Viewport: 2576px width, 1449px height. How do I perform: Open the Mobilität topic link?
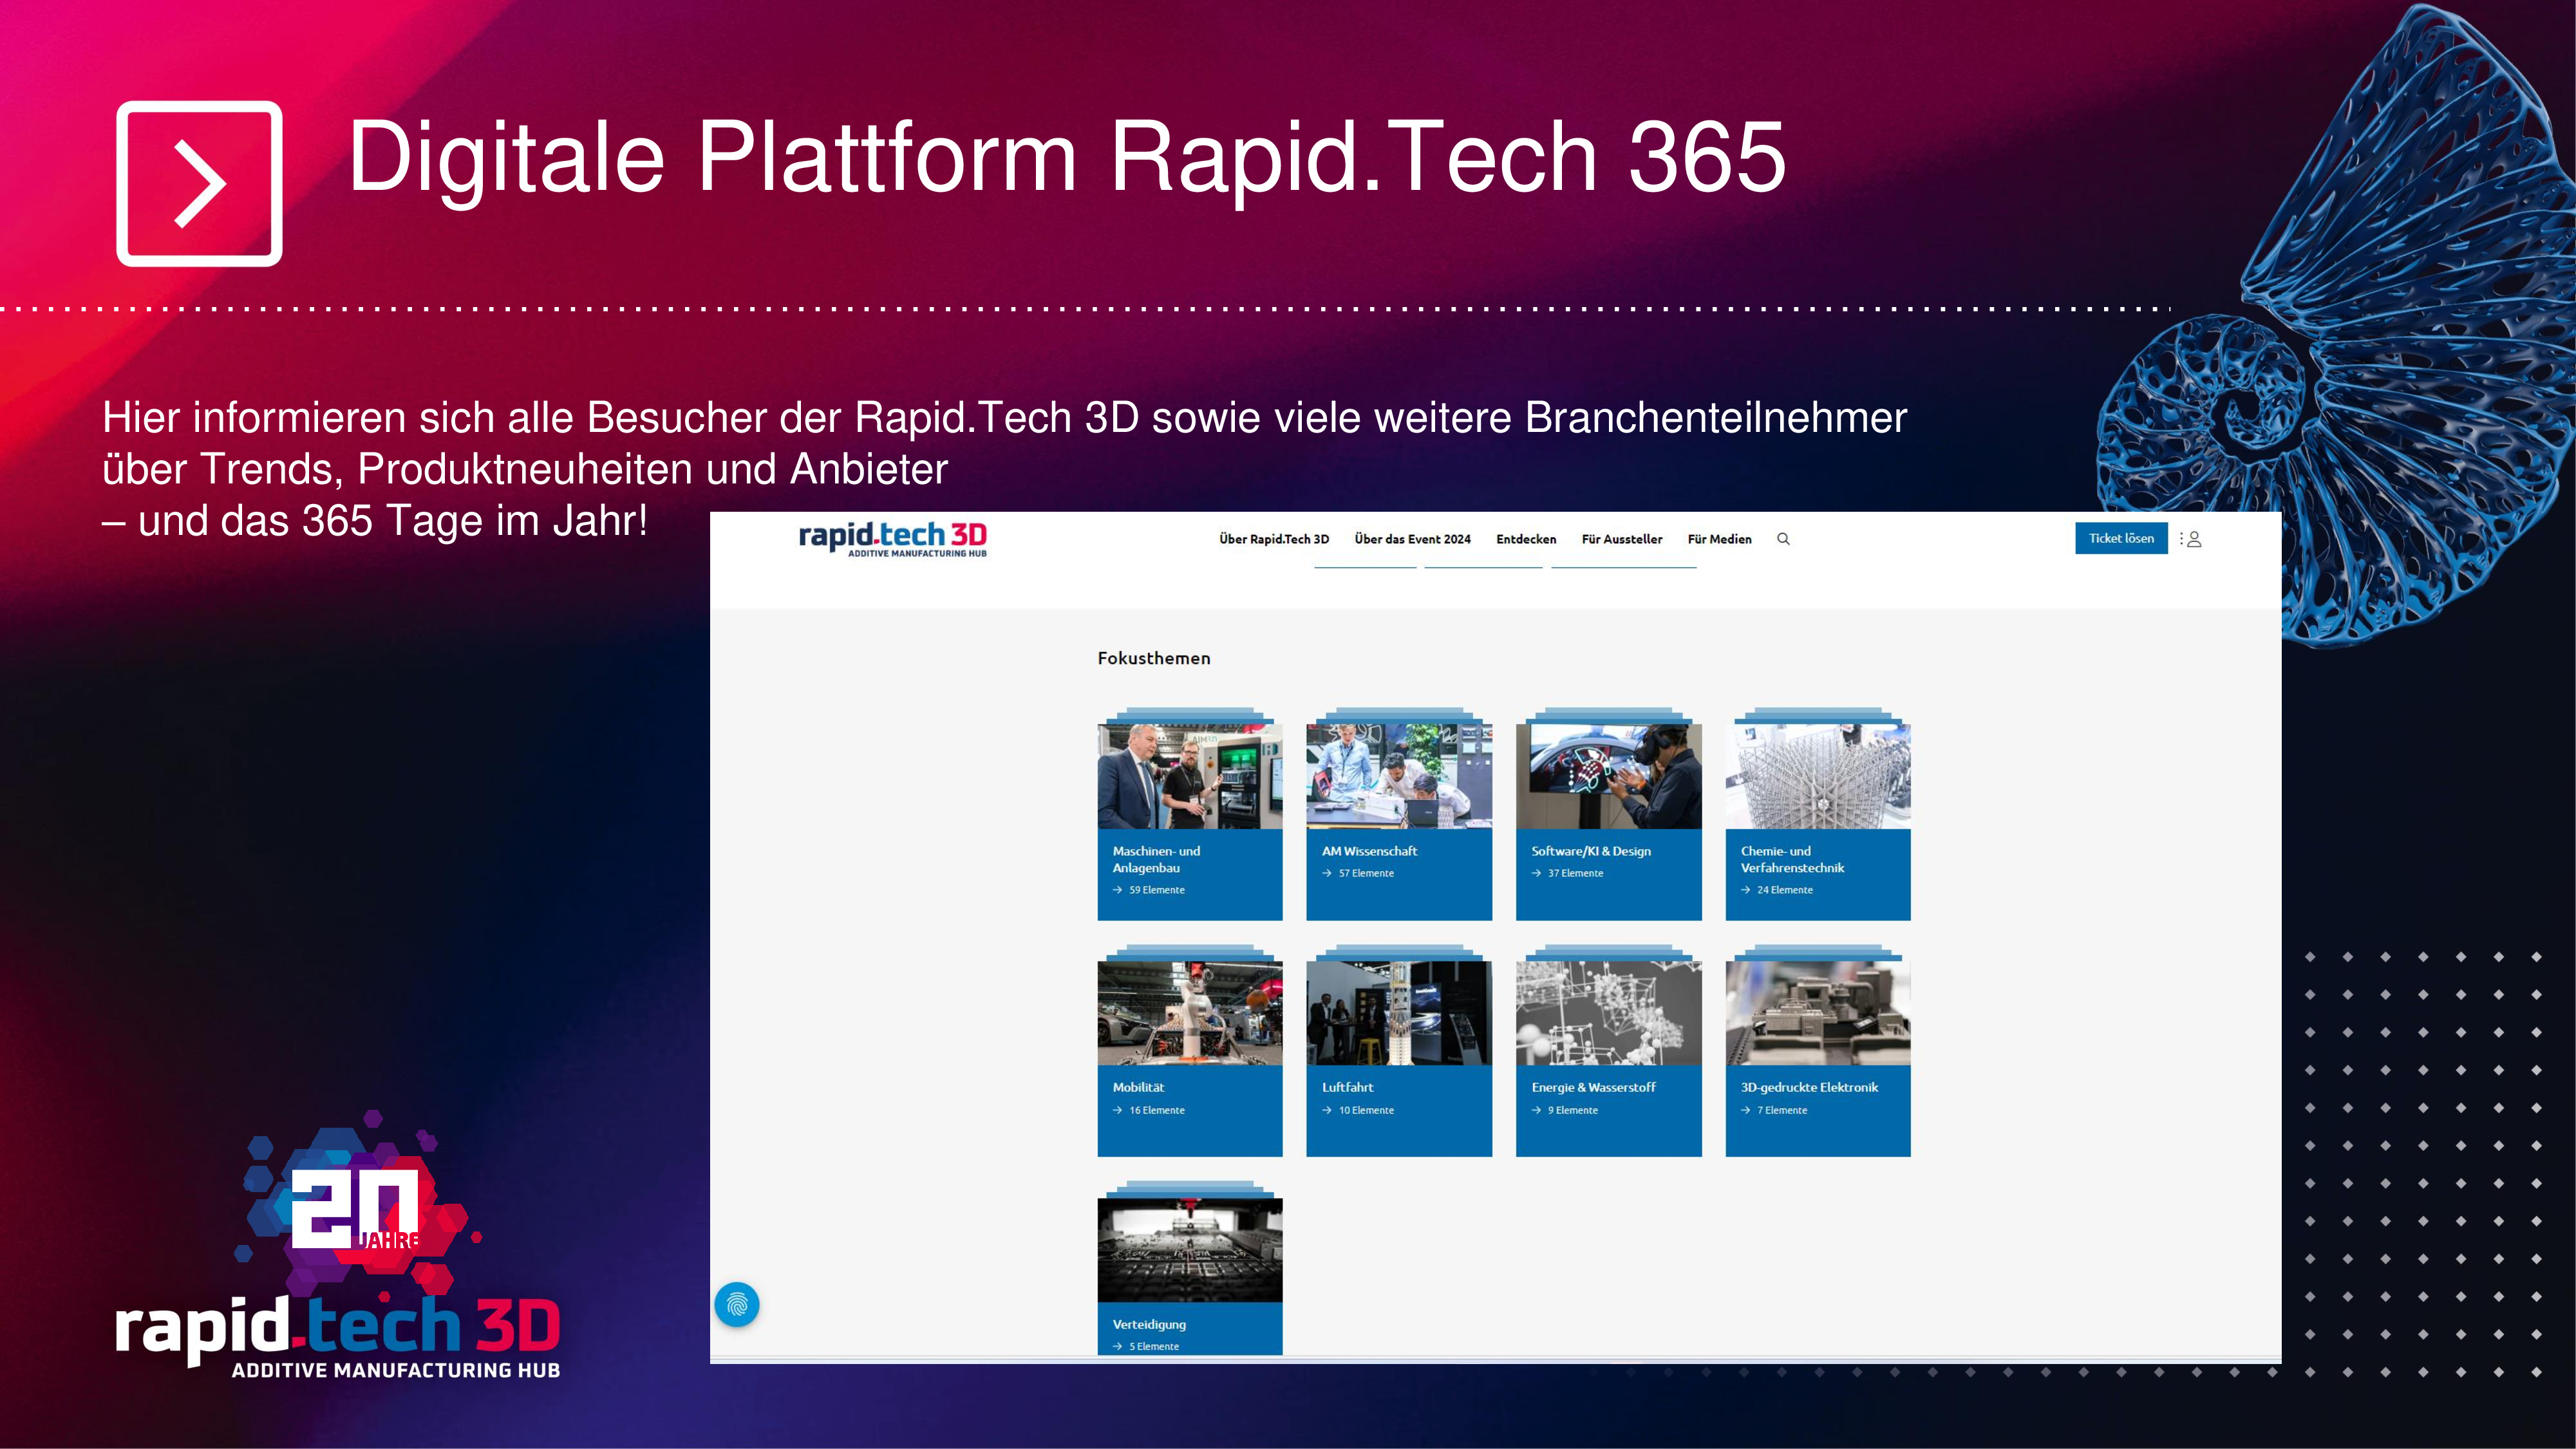(1138, 1087)
